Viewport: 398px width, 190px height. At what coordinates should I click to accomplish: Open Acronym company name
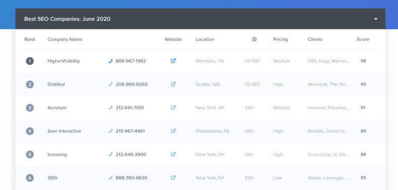pyautogui.click(x=57, y=108)
